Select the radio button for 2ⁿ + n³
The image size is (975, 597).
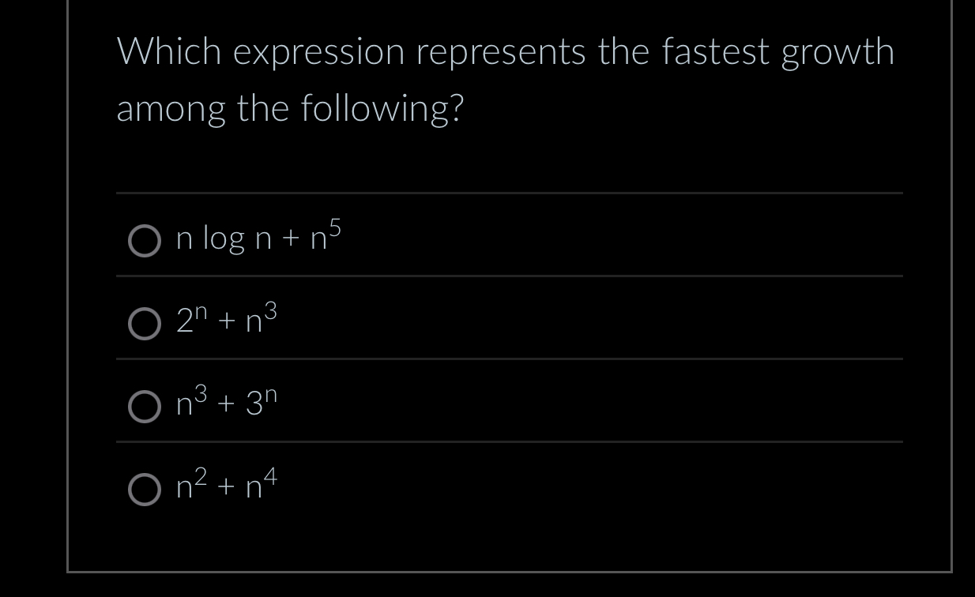145,323
